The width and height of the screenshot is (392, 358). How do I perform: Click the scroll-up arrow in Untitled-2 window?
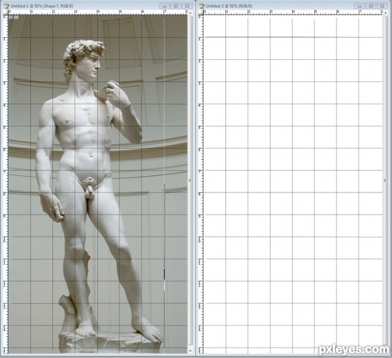(385, 12)
